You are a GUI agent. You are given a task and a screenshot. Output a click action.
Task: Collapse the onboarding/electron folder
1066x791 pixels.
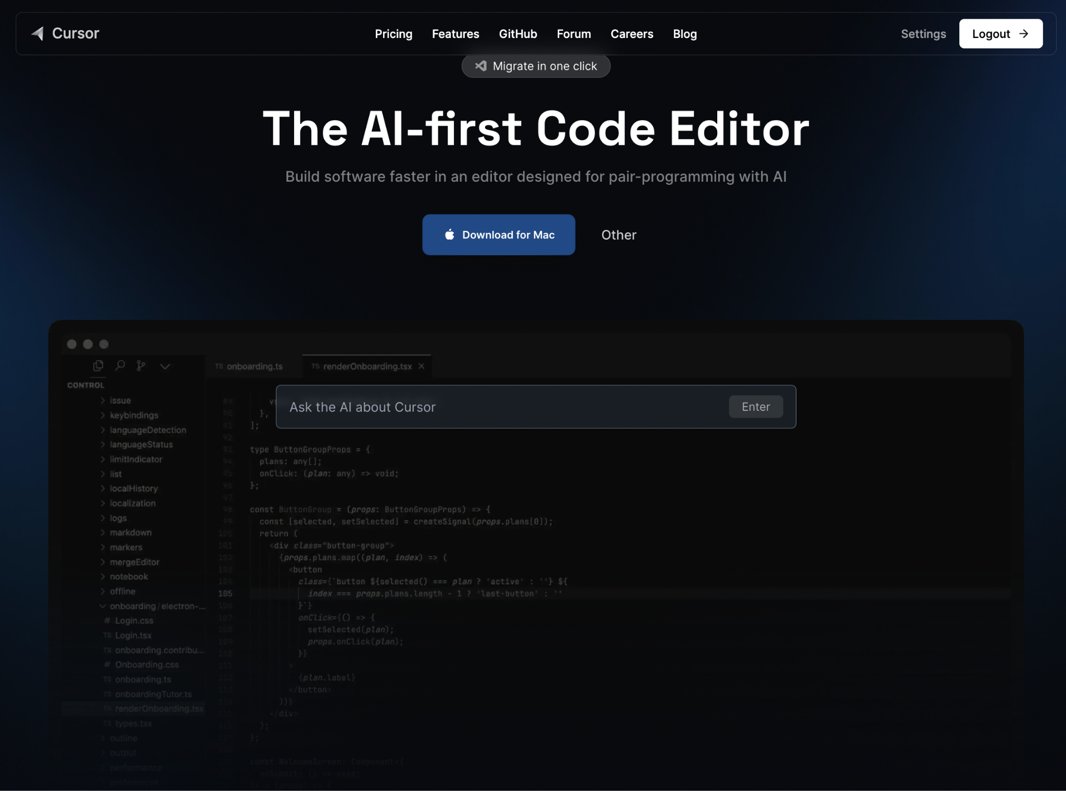(x=152, y=606)
